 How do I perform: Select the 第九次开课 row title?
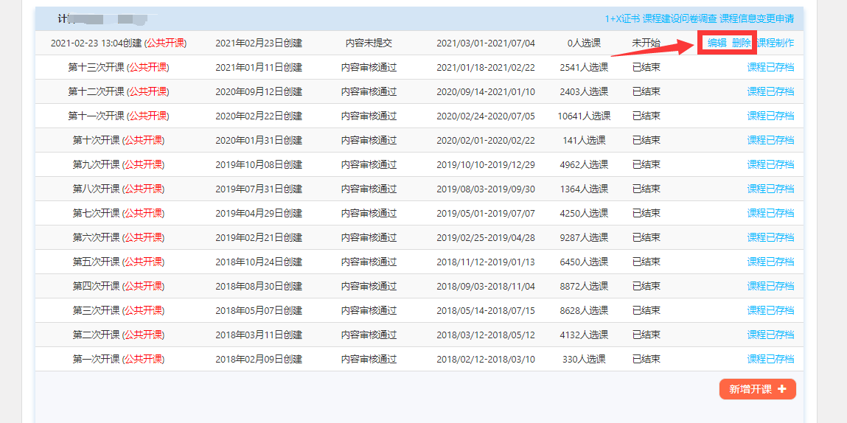tap(118, 165)
